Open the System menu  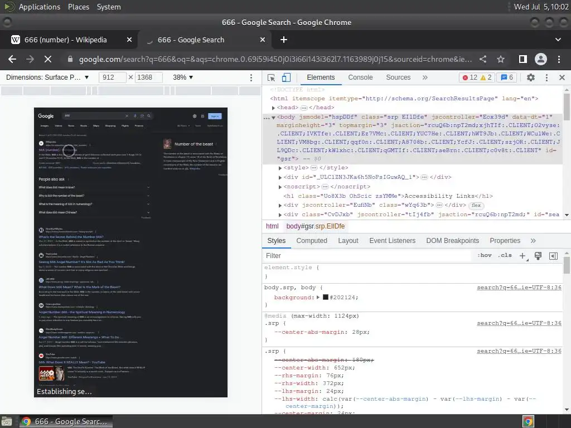coord(109,7)
